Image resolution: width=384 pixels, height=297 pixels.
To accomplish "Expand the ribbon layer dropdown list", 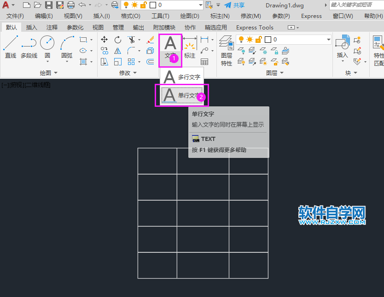I will point(328,40).
